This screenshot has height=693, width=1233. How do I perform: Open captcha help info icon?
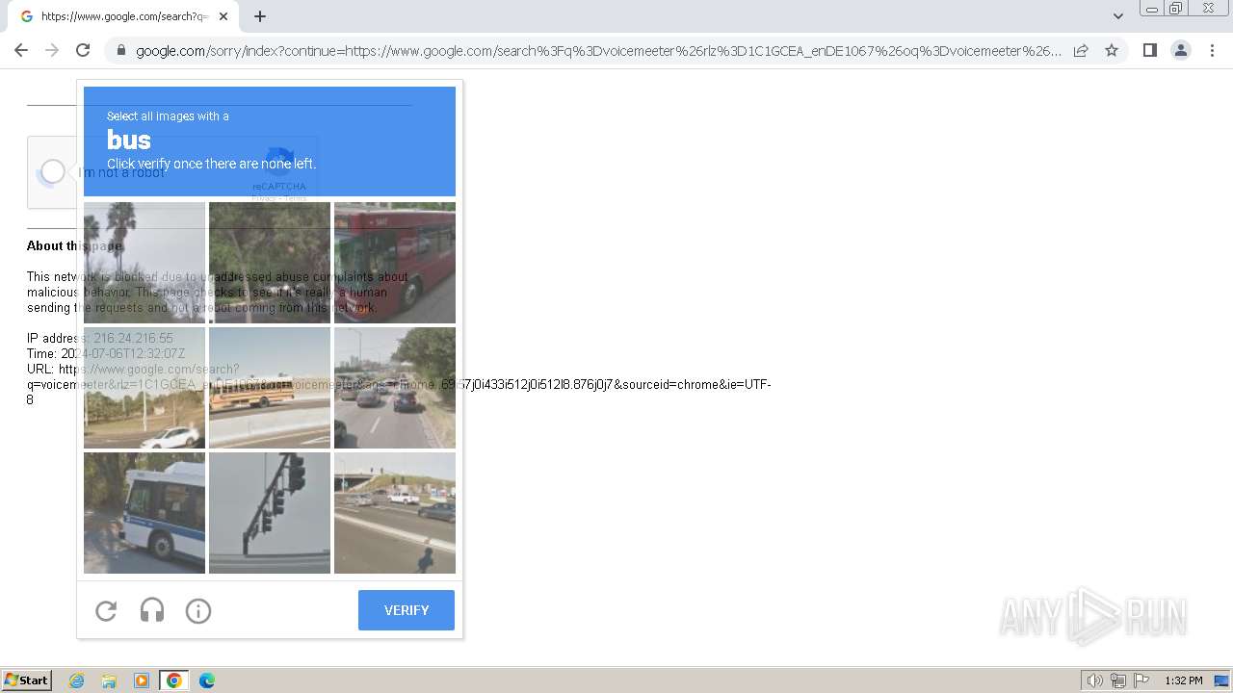[198, 610]
